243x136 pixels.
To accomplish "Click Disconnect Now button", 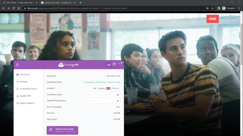I will pos(62,130).
